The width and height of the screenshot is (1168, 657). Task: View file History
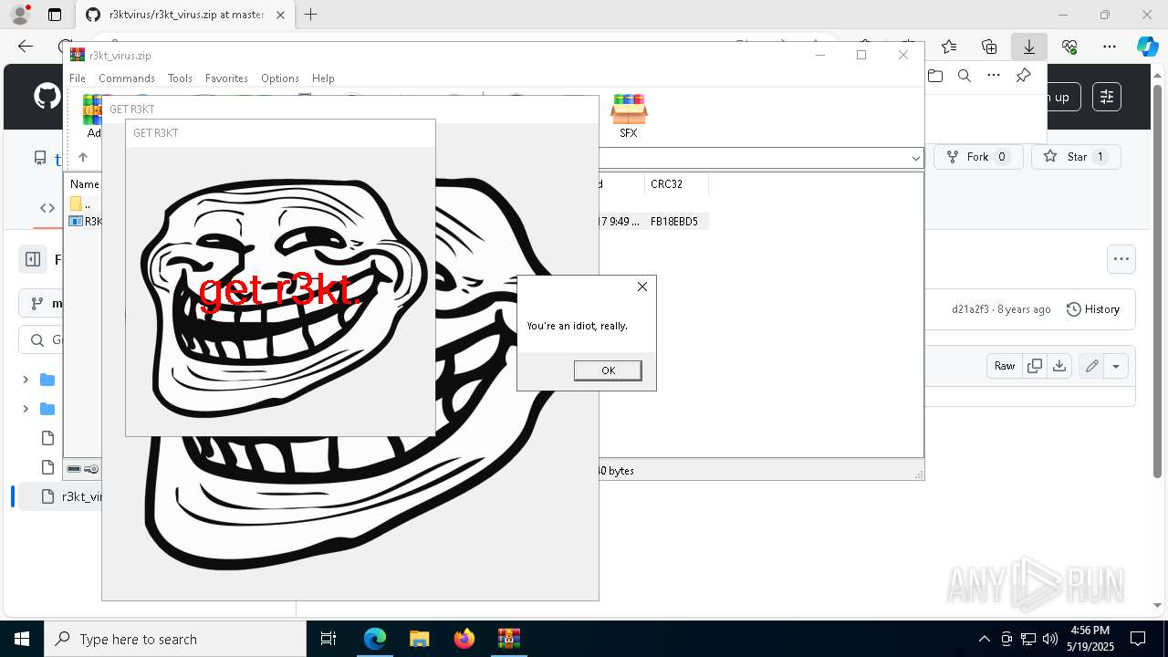click(1093, 309)
